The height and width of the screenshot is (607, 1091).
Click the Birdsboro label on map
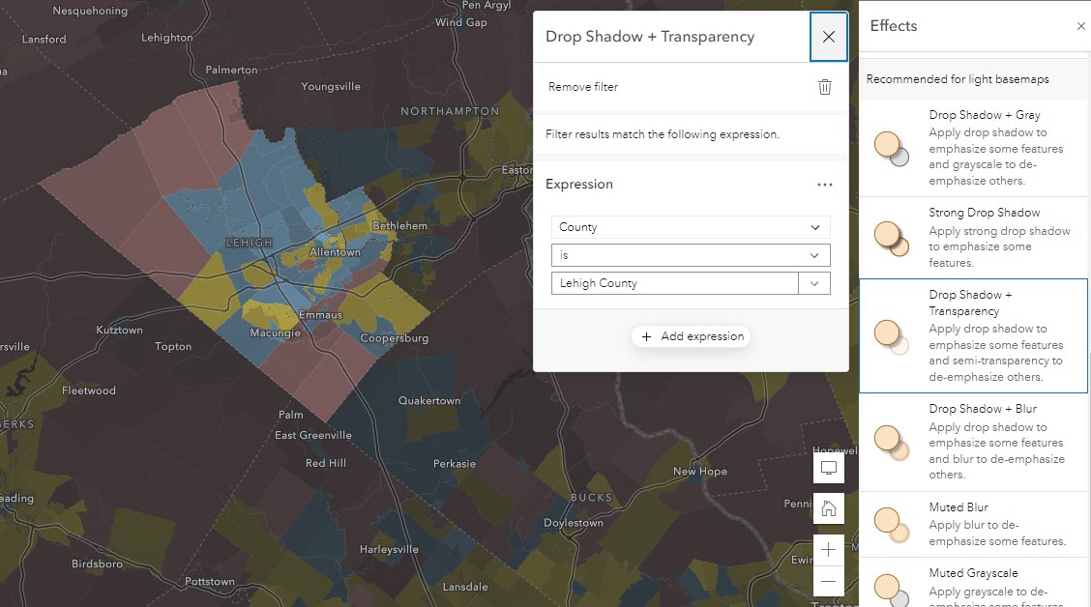coord(97,564)
